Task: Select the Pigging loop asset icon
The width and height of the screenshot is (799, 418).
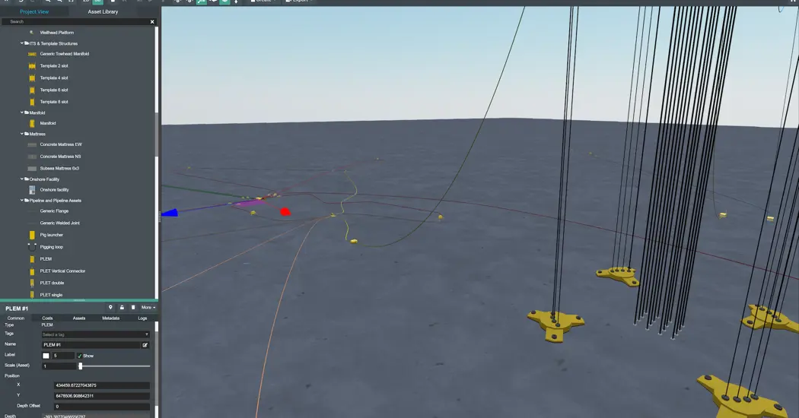Action: (x=32, y=247)
